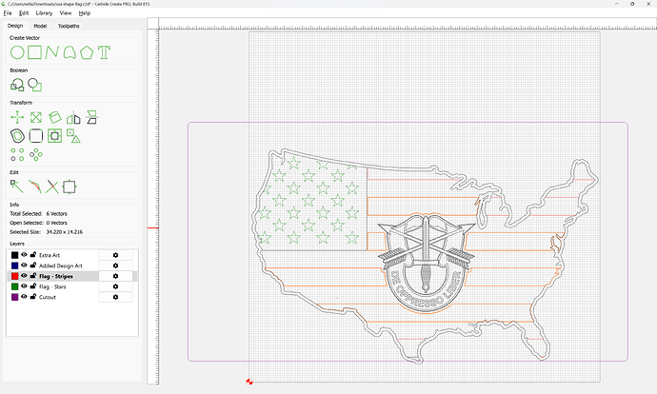657x394 pixels.
Task: Select the Rectangle create vector tool
Action: 35,52
